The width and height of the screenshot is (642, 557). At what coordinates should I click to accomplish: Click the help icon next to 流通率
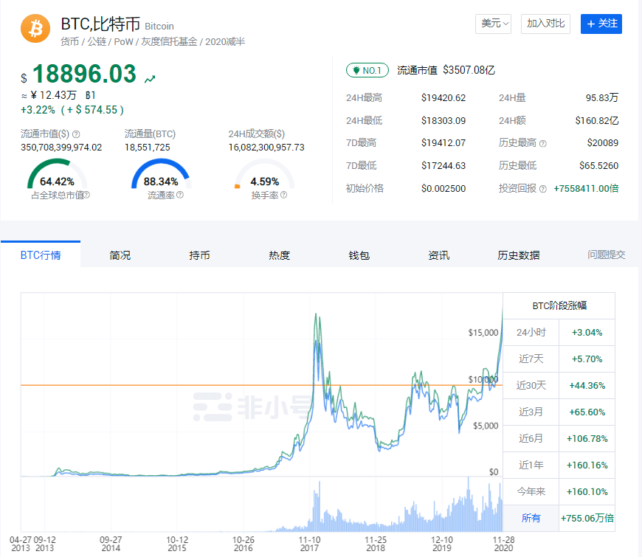179,196
